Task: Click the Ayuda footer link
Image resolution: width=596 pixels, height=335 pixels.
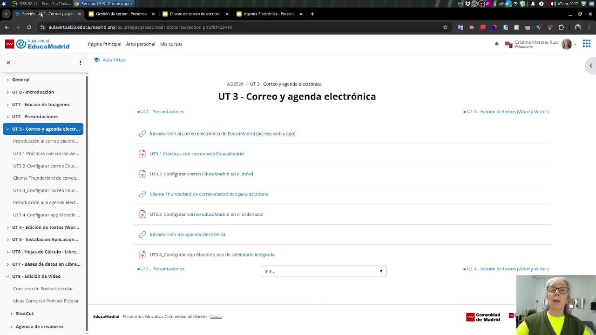Action: click(216, 317)
